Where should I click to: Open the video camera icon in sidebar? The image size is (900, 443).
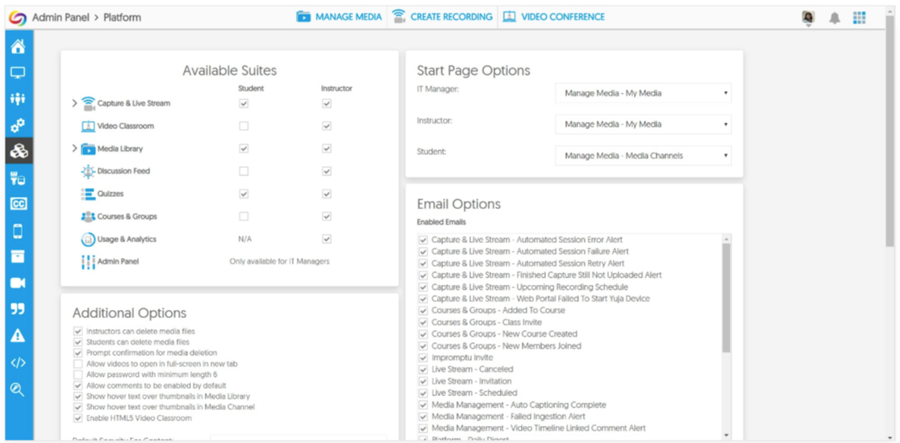pyautogui.click(x=18, y=283)
